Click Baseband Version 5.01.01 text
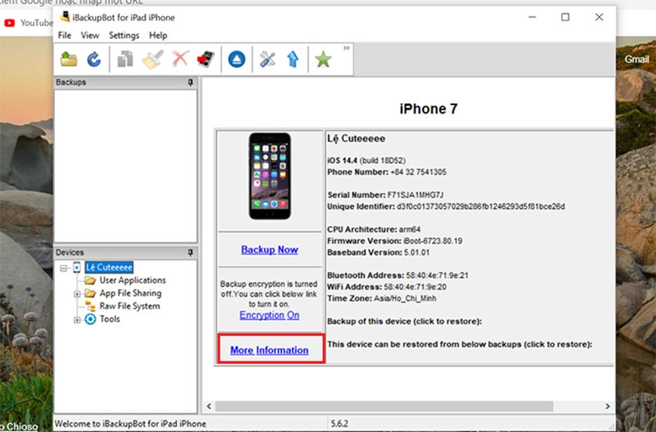The image size is (656, 432). click(x=379, y=252)
